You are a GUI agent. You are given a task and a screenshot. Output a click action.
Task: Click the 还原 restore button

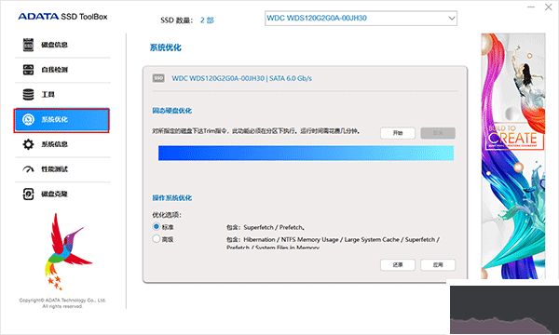[x=398, y=265]
